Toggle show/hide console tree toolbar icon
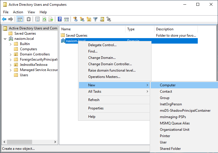The image size is (218, 153). (20, 19)
